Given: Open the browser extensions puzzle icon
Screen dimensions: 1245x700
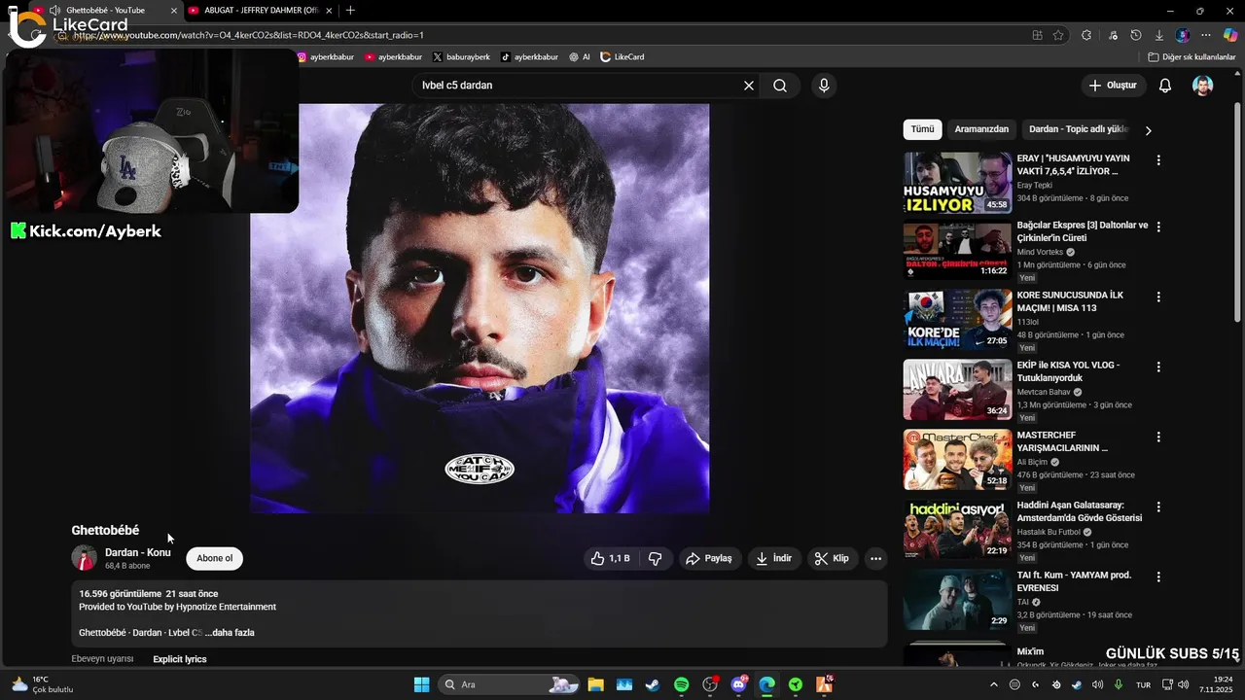Looking at the screenshot, I should tap(1086, 35).
